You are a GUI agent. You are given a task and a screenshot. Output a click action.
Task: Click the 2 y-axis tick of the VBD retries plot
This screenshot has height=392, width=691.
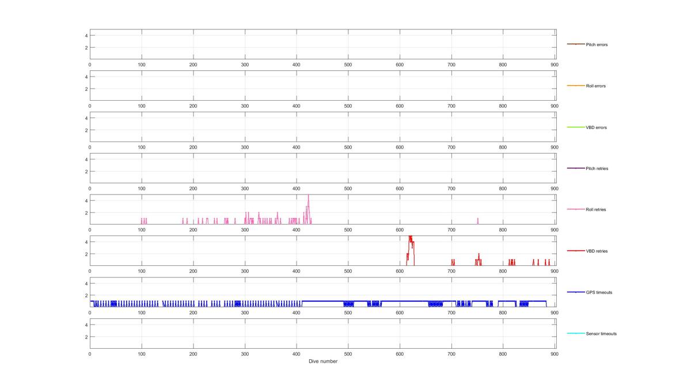[x=86, y=254]
